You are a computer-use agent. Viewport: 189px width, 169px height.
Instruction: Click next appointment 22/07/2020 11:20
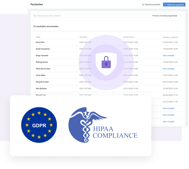point(170,102)
